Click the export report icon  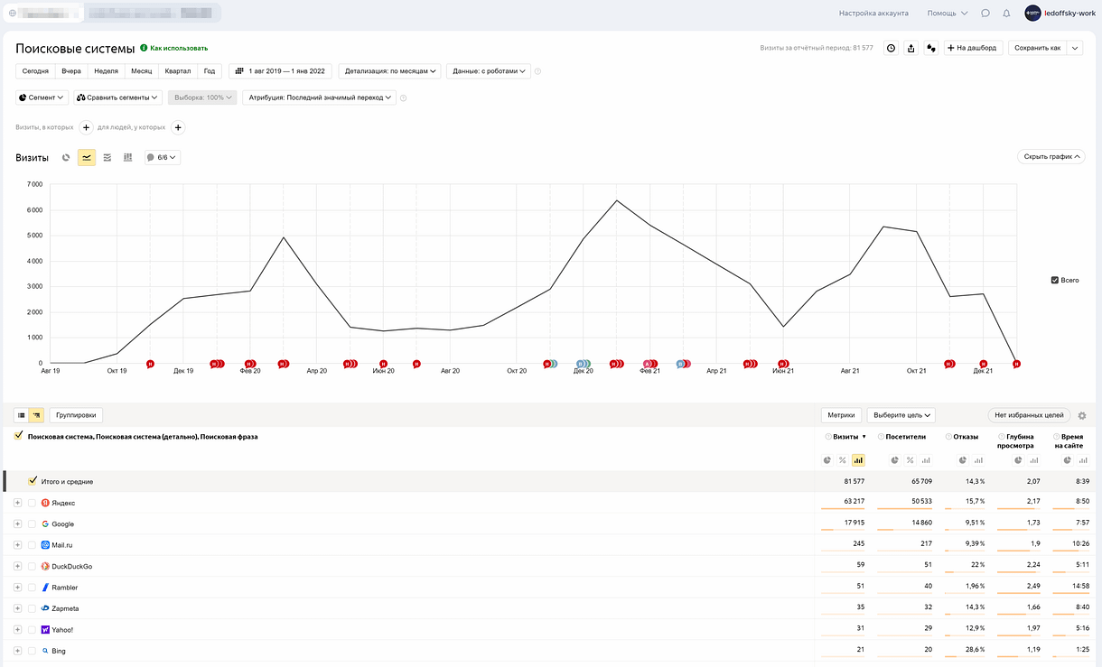[x=911, y=48]
